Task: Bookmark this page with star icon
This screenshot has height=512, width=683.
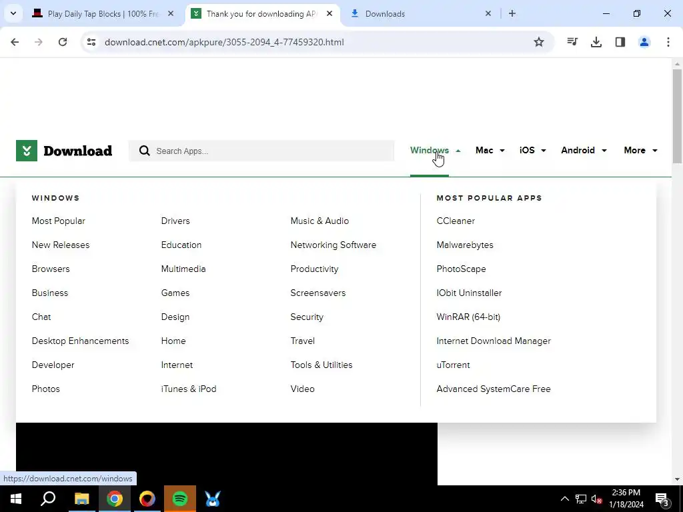Action: click(x=539, y=42)
